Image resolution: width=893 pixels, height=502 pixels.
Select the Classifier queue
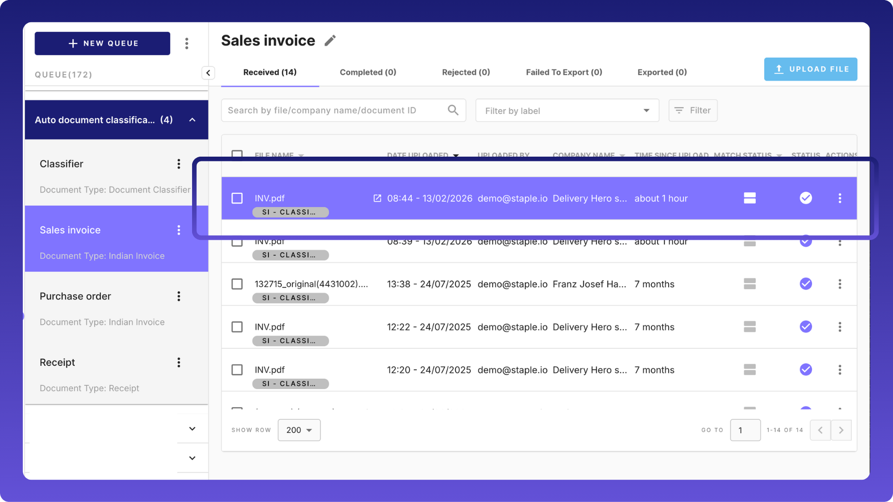pos(116,172)
